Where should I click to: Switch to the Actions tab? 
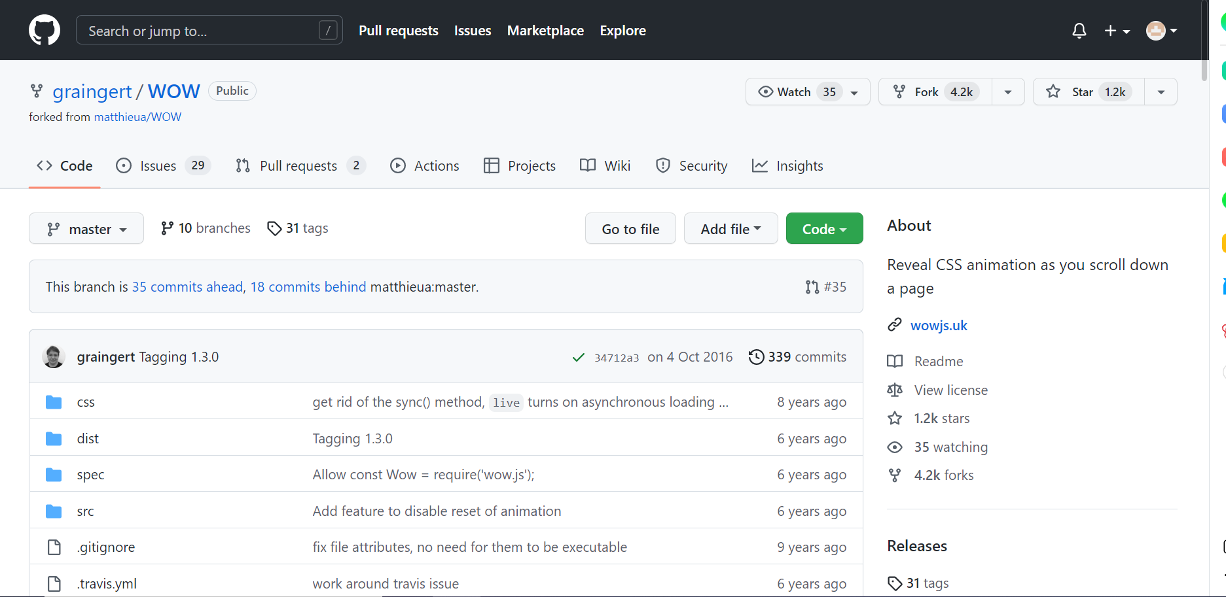pyautogui.click(x=425, y=166)
